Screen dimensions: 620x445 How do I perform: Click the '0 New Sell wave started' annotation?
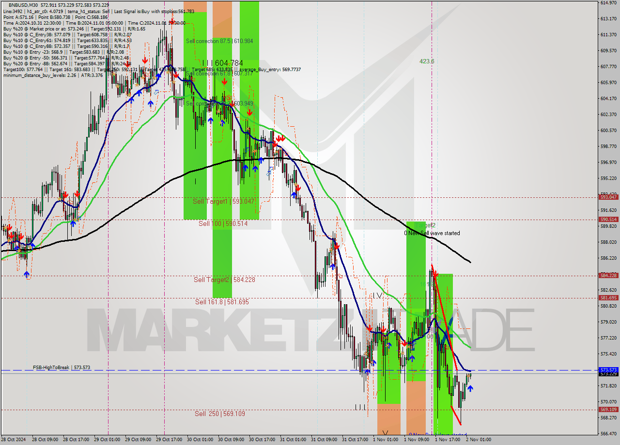coord(432,233)
